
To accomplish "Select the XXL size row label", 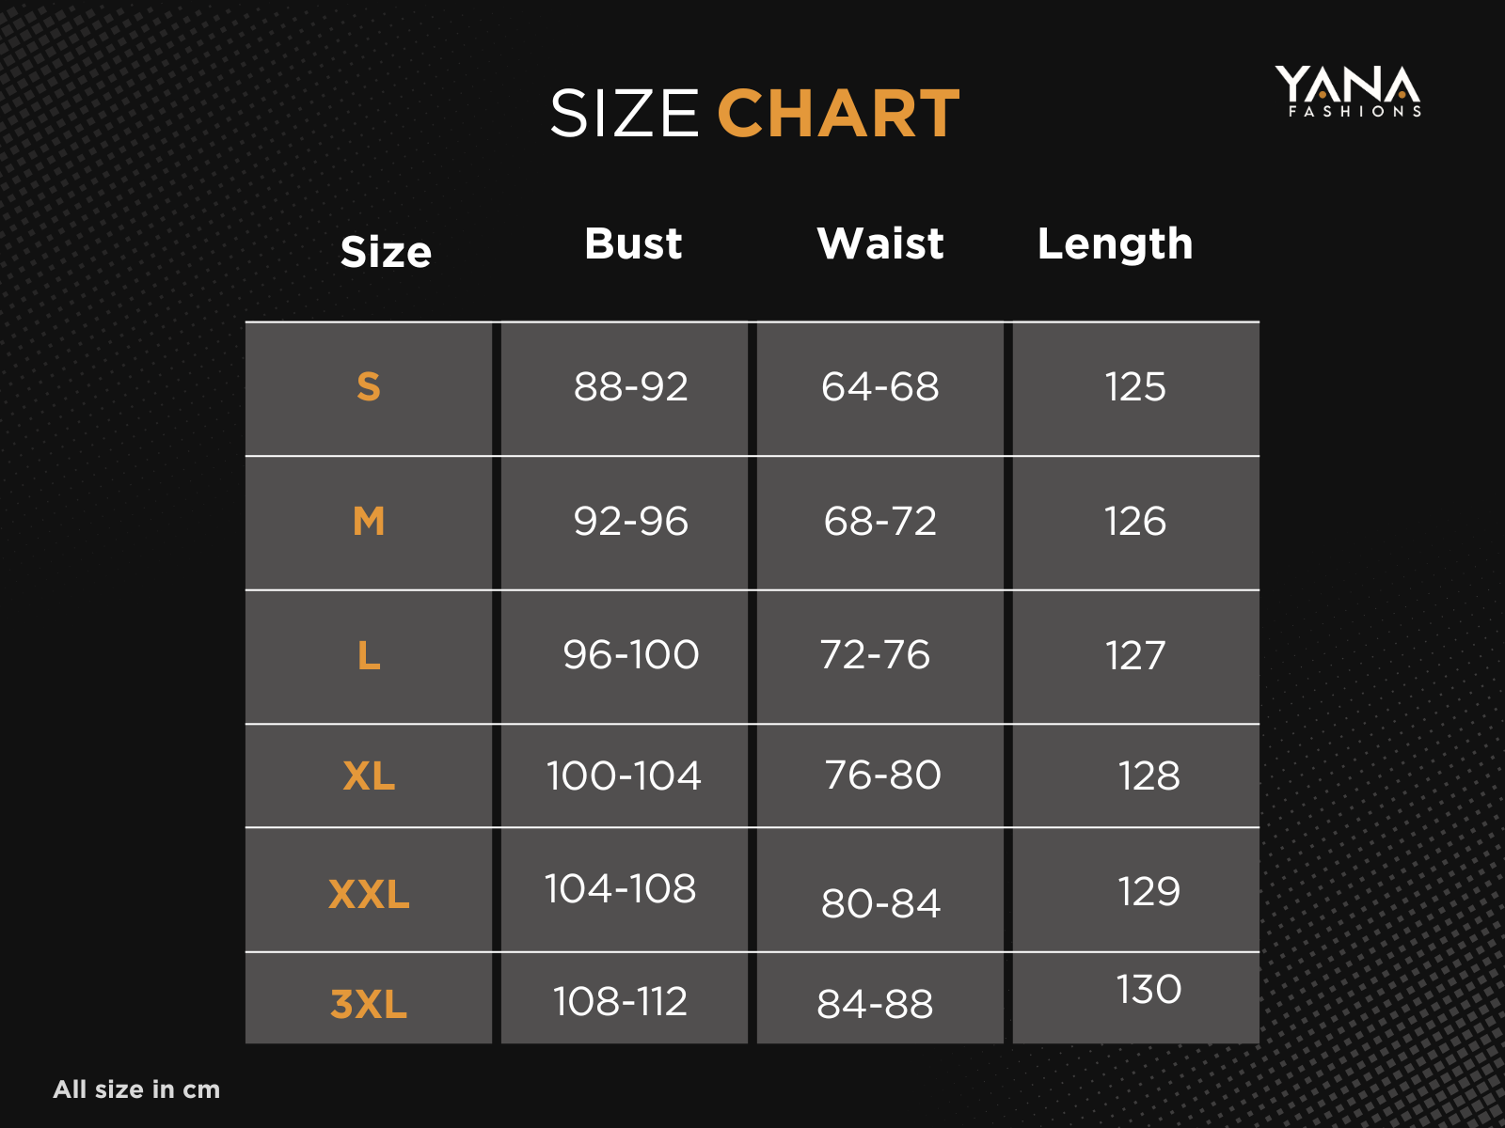I will point(369,894).
